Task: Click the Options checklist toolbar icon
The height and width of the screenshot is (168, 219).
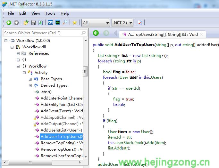Action: [x=139, y=22]
